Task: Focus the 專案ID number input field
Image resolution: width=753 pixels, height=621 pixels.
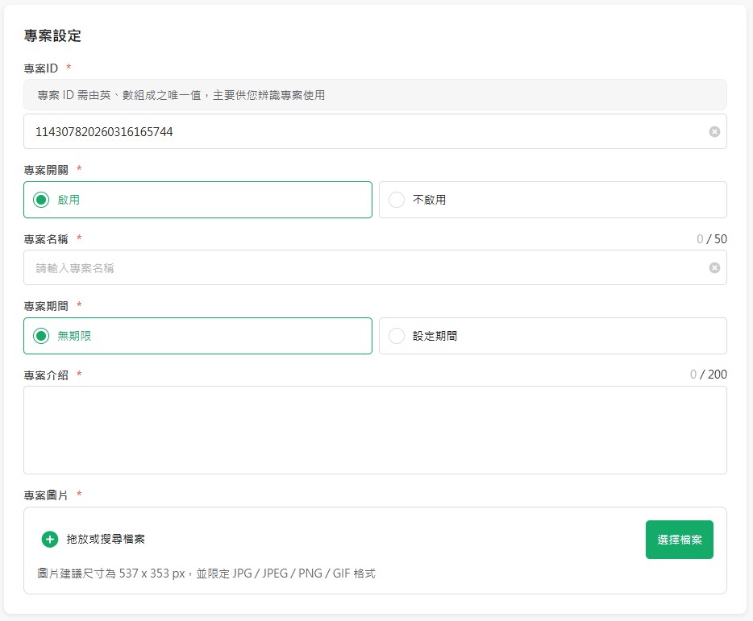Action: click(x=363, y=131)
